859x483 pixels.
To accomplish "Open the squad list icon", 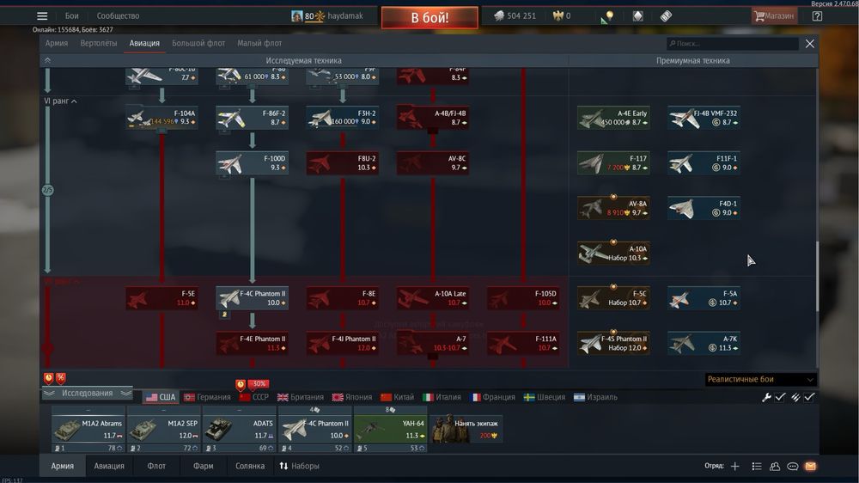I will coord(757,466).
